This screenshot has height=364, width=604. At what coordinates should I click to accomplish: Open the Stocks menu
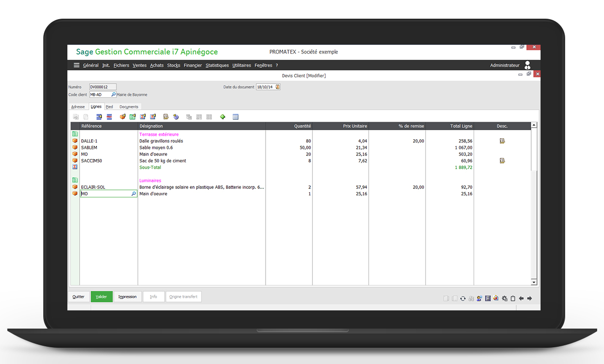(174, 65)
